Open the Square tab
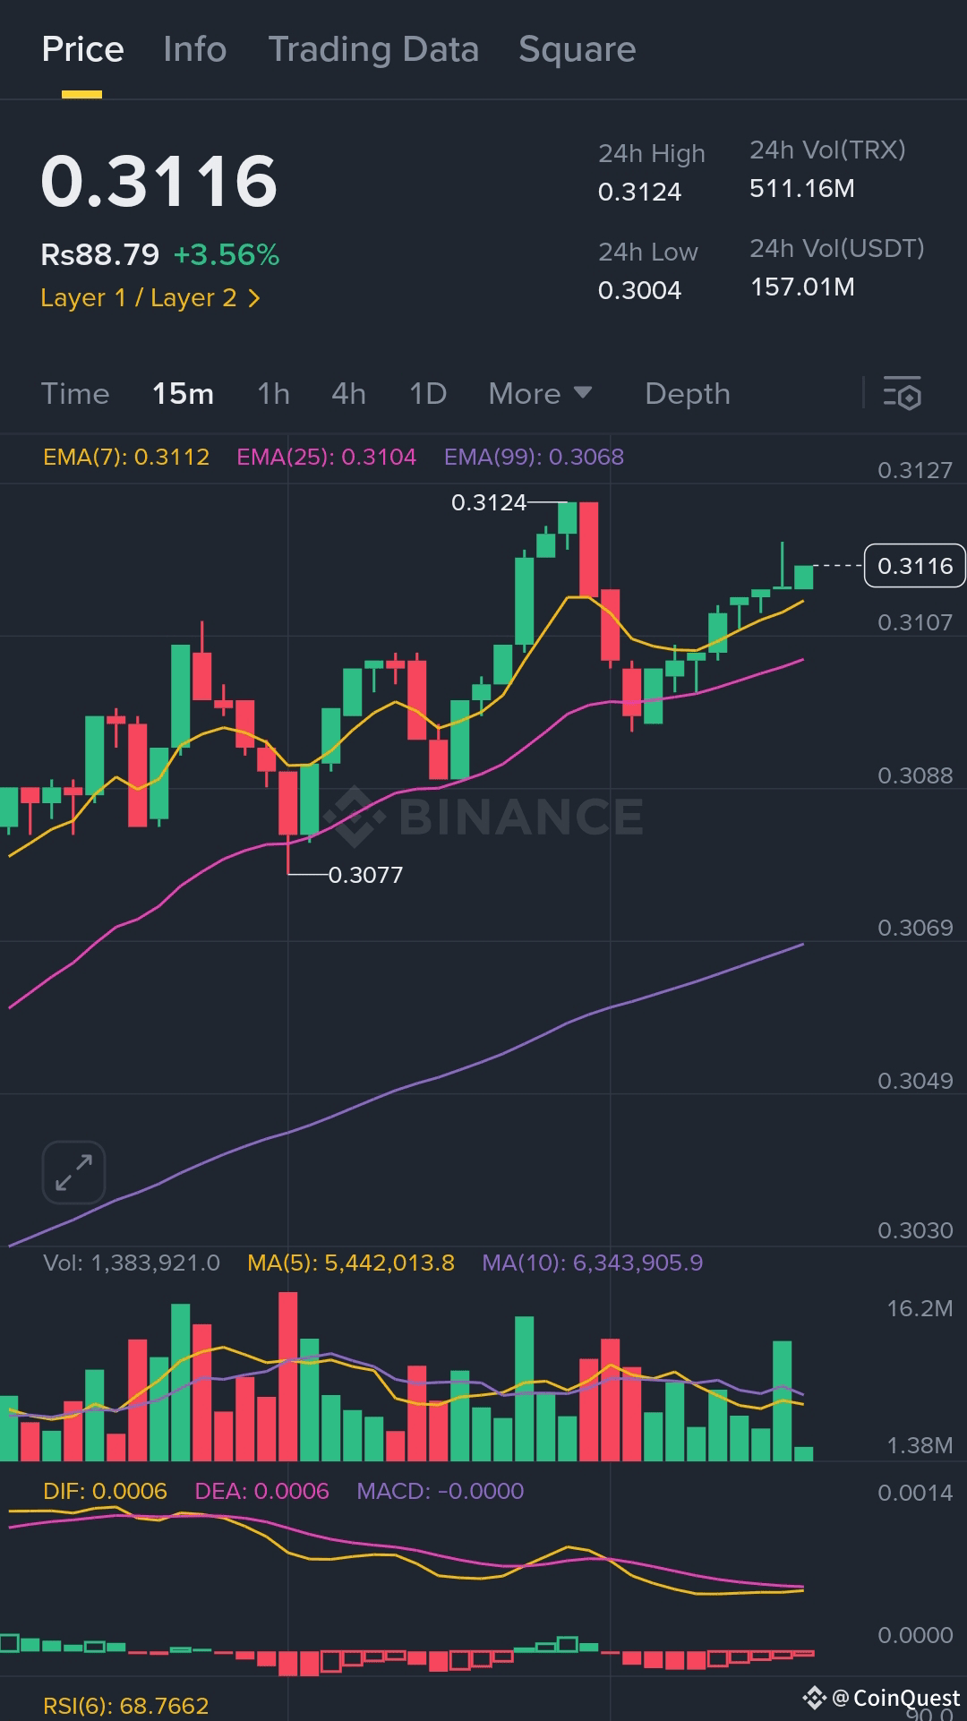 [x=576, y=49]
